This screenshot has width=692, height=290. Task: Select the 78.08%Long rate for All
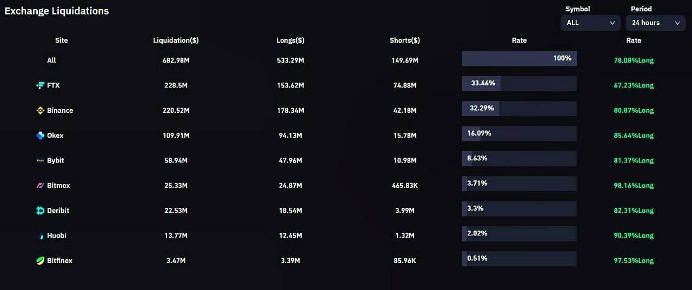634,60
